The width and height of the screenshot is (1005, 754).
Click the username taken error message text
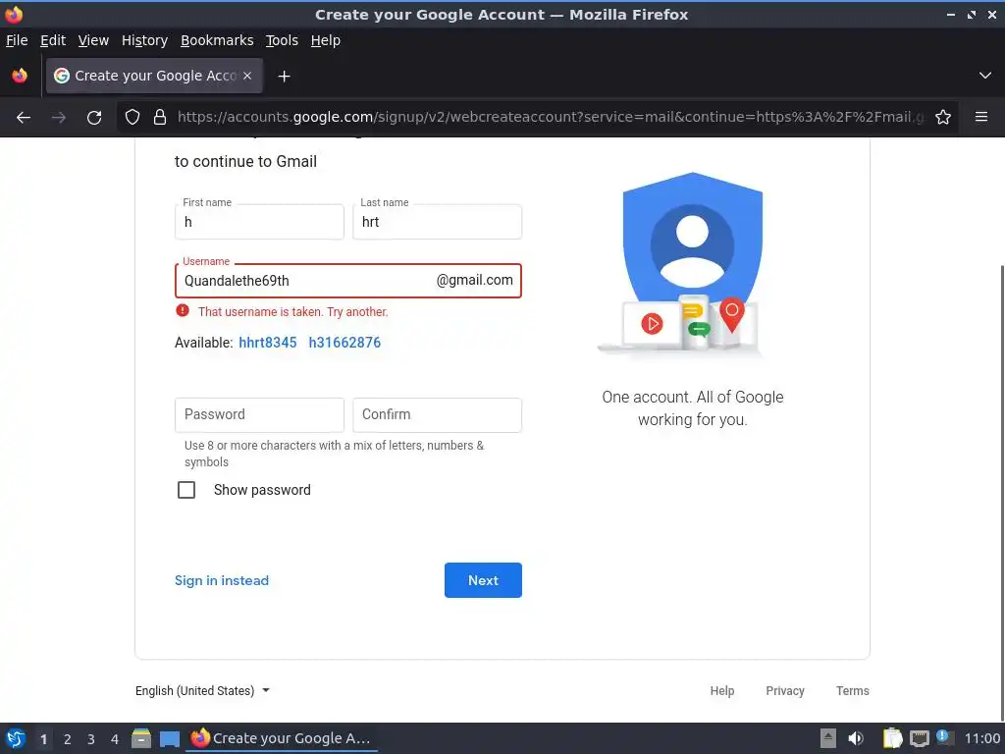click(292, 311)
